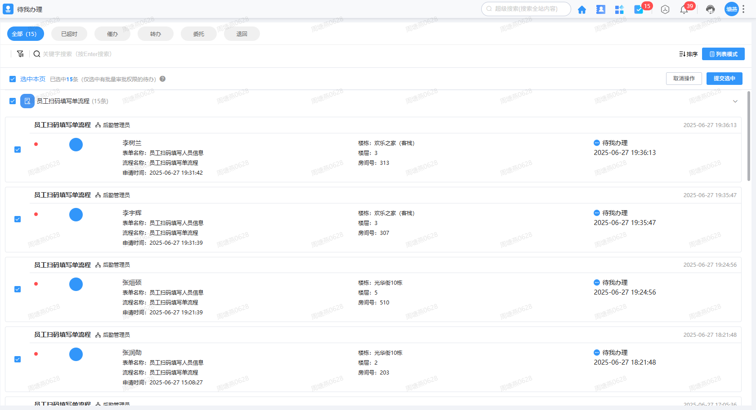
Task: Open the vertical three-dot more menu
Action: click(743, 9)
